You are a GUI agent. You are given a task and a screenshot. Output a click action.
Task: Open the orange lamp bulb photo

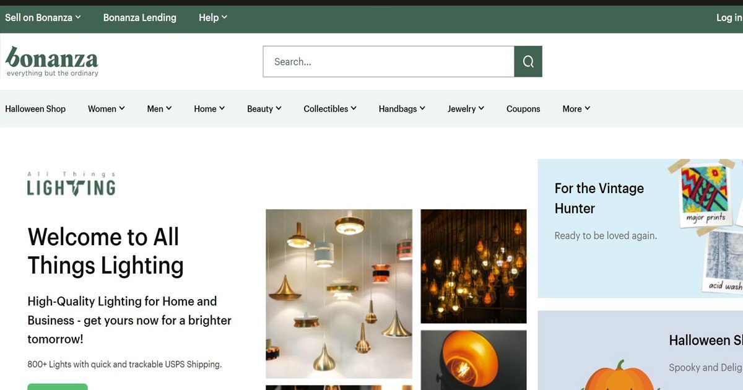click(474, 360)
